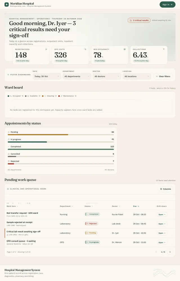Sort by the Status column header
The height and width of the screenshot is (281, 180).
coord(89,206)
